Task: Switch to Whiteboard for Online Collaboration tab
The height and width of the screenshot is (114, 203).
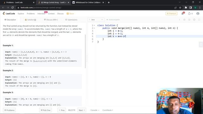Action: (x=88, y=3)
